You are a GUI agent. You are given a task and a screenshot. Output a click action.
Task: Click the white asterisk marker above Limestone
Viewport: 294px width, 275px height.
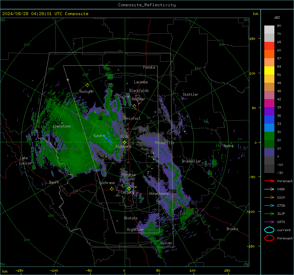coord(62,123)
